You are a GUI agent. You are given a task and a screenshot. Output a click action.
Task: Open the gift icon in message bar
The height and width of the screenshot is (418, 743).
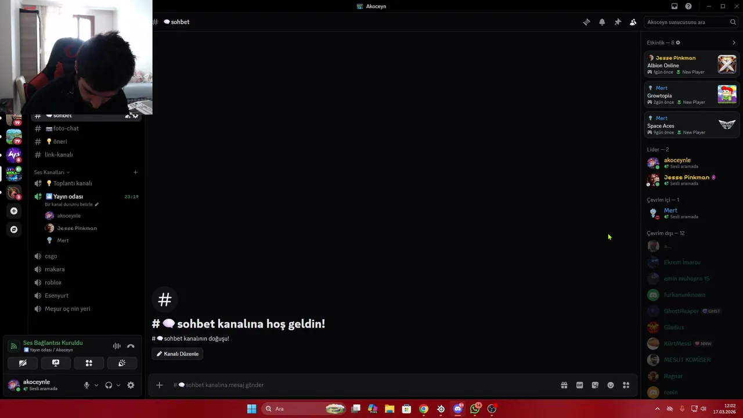[x=564, y=385]
